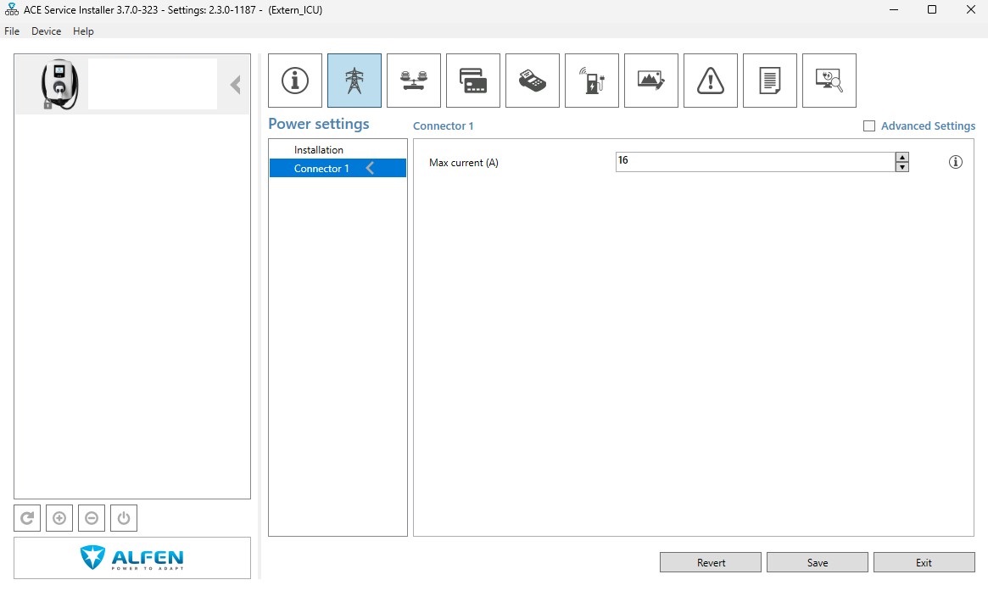
Task: Click the Exit button
Action: [x=924, y=563]
